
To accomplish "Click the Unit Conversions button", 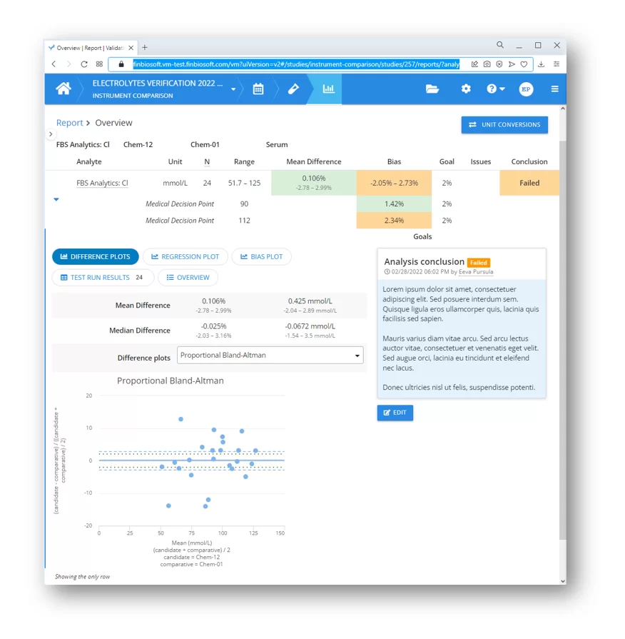I will click(504, 125).
